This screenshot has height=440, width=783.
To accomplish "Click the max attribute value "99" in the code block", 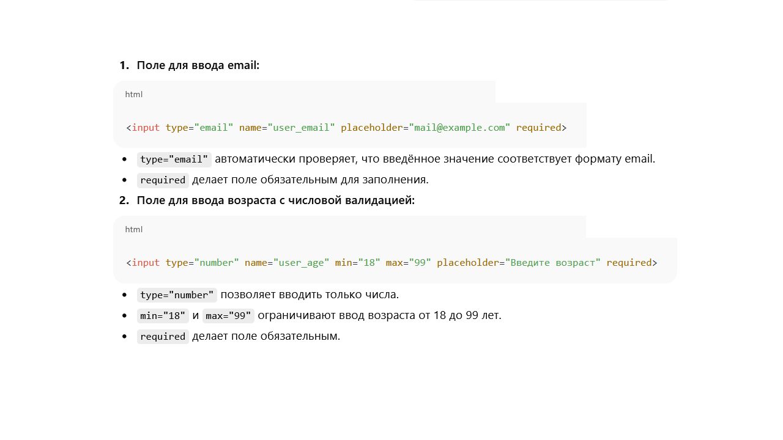I will pos(420,263).
